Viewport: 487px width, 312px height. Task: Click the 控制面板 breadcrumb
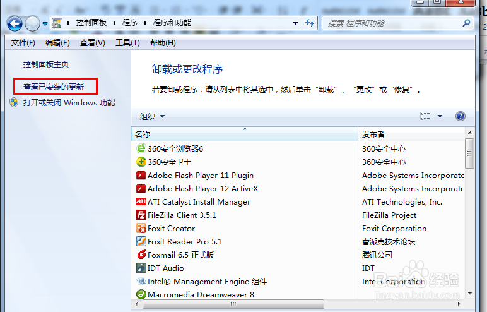pyautogui.click(x=91, y=23)
